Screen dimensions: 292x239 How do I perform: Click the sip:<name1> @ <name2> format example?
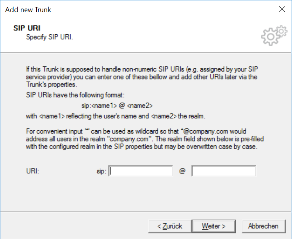coord(117,106)
